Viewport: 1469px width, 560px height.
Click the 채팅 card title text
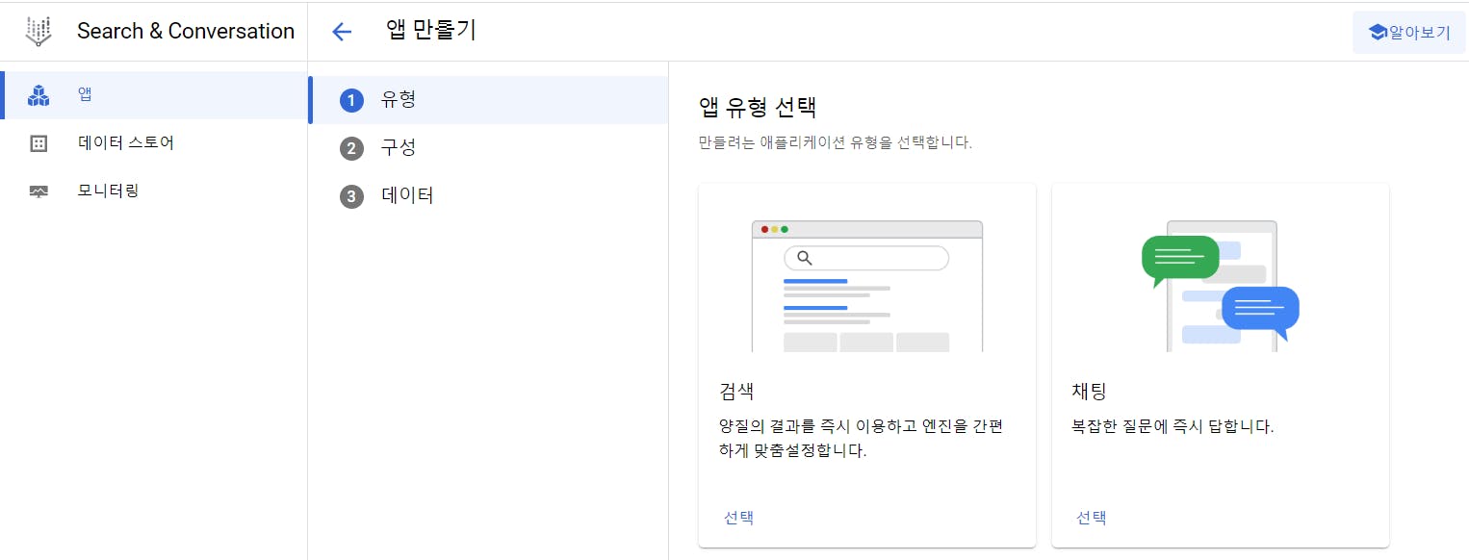[x=1090, y=392]
